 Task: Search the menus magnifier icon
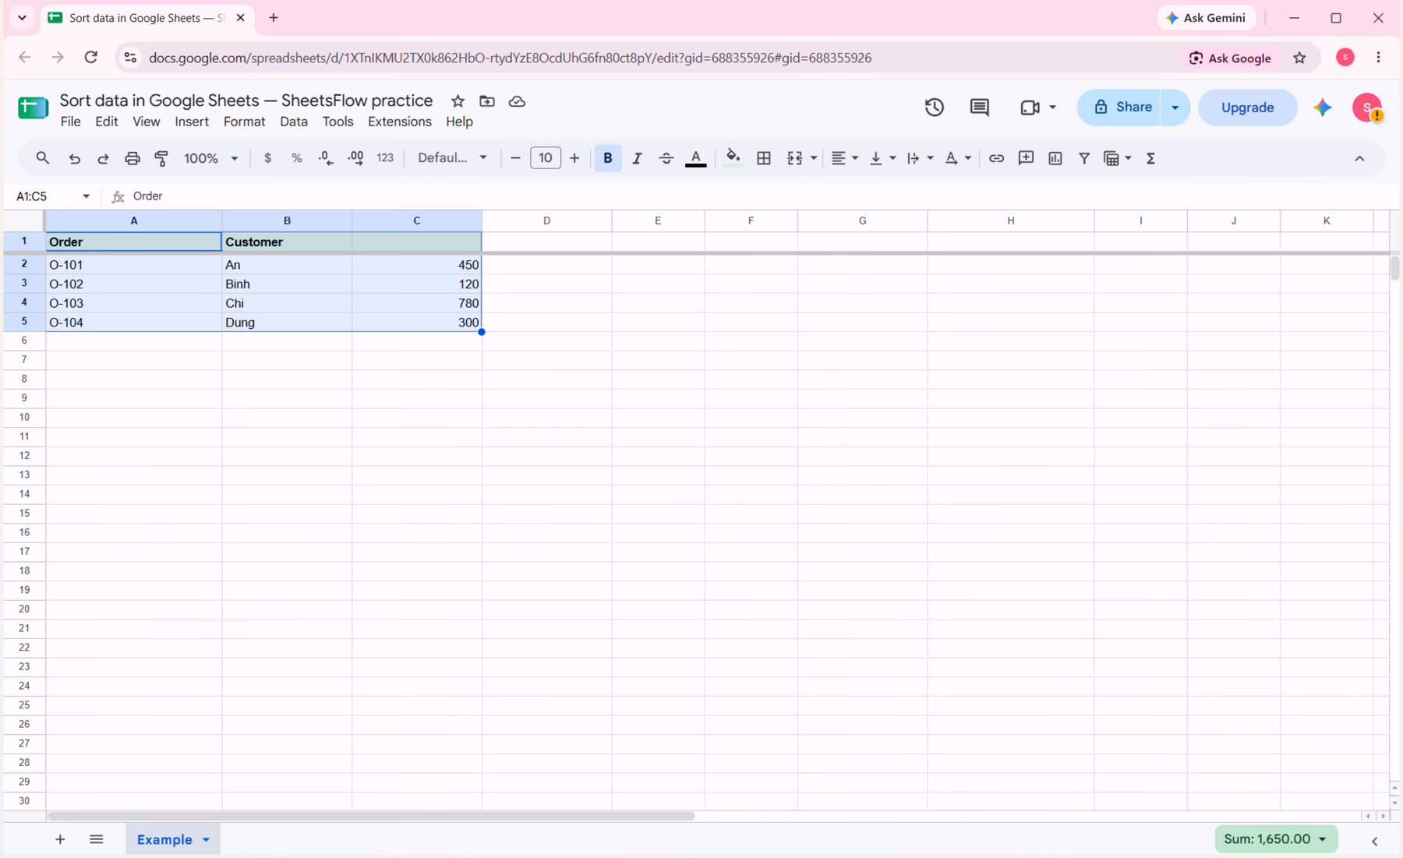point(43,158)
